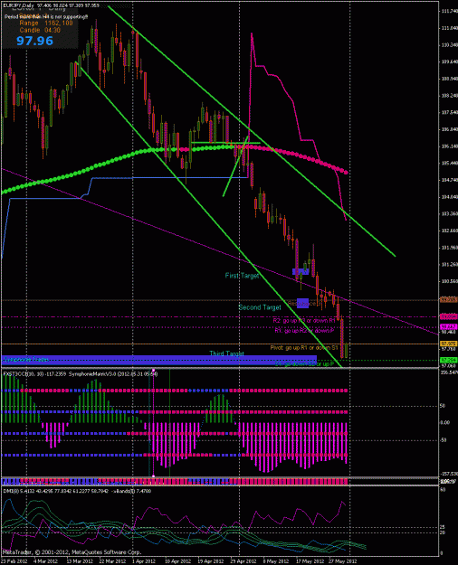Select the Period not supporting warning text
The image size is (458, 565).
click(x=46, y=17)
